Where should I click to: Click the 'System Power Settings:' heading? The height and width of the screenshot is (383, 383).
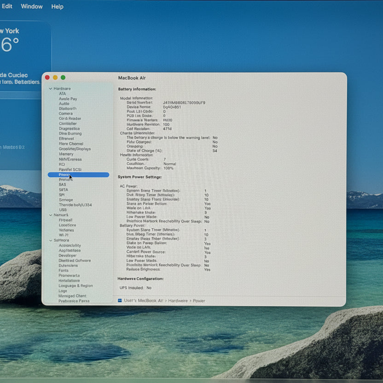tap(140, 177)
